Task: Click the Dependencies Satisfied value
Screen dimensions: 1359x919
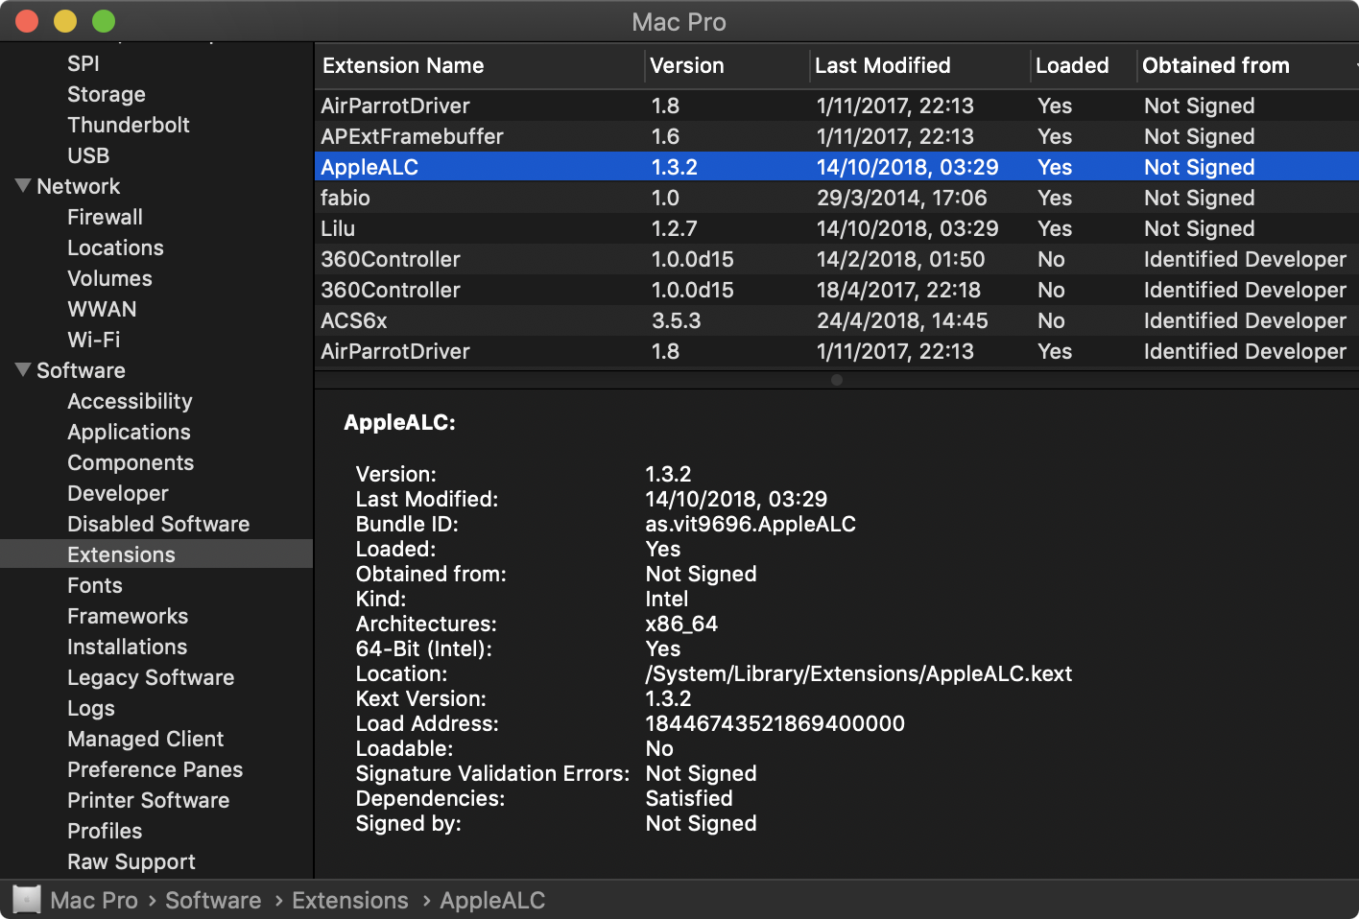Action: click(689, 798)
